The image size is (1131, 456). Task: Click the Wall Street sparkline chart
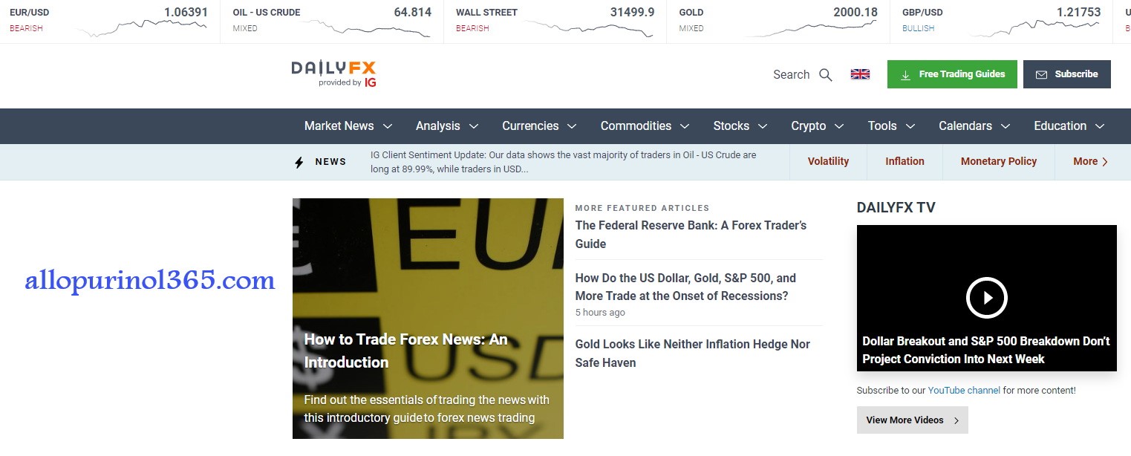589,28
